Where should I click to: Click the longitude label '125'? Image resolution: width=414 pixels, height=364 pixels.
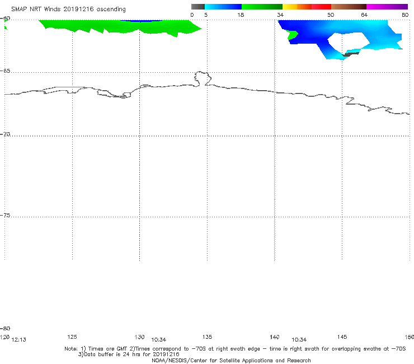(x=72, y=337)
